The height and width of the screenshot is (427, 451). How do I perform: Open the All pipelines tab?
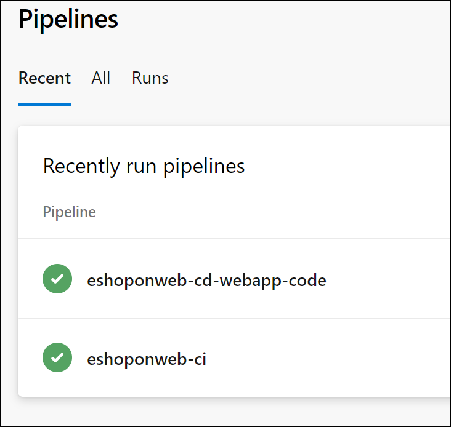(101, 78)
